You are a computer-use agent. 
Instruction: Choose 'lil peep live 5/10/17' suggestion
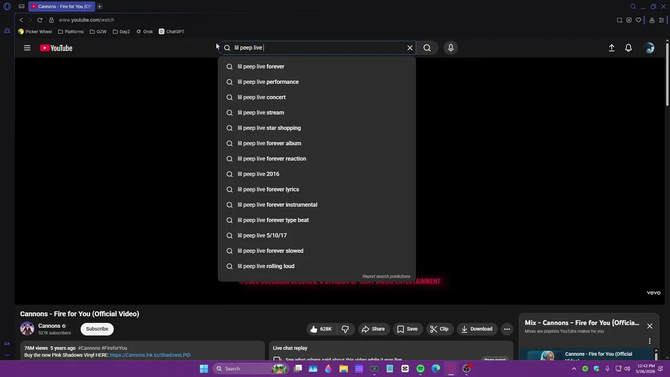(317, 236)
